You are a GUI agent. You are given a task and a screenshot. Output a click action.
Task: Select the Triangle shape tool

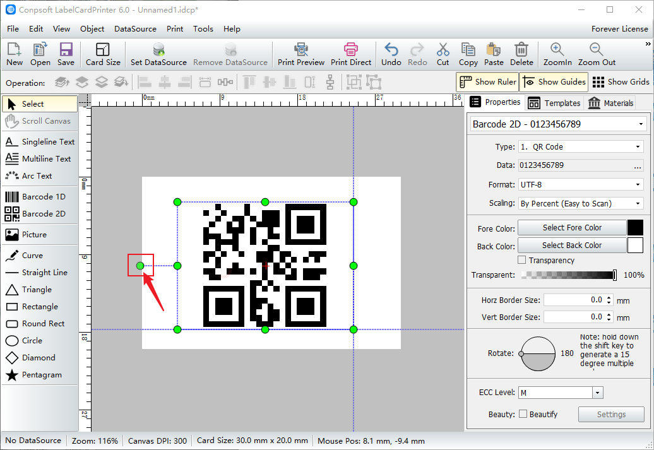tap(40, 290)
